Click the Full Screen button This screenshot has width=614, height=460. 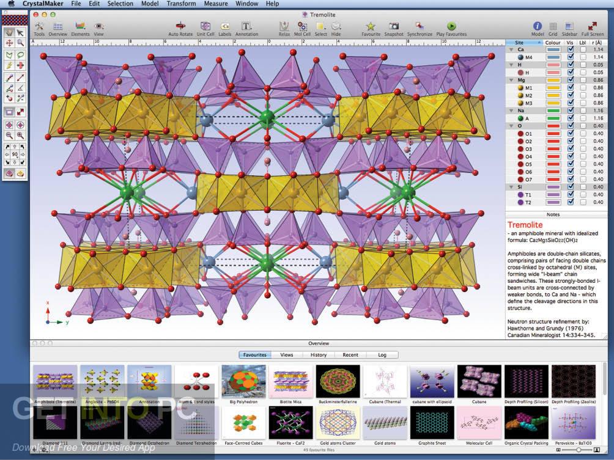pyautogui.click(x=592, y=26)
